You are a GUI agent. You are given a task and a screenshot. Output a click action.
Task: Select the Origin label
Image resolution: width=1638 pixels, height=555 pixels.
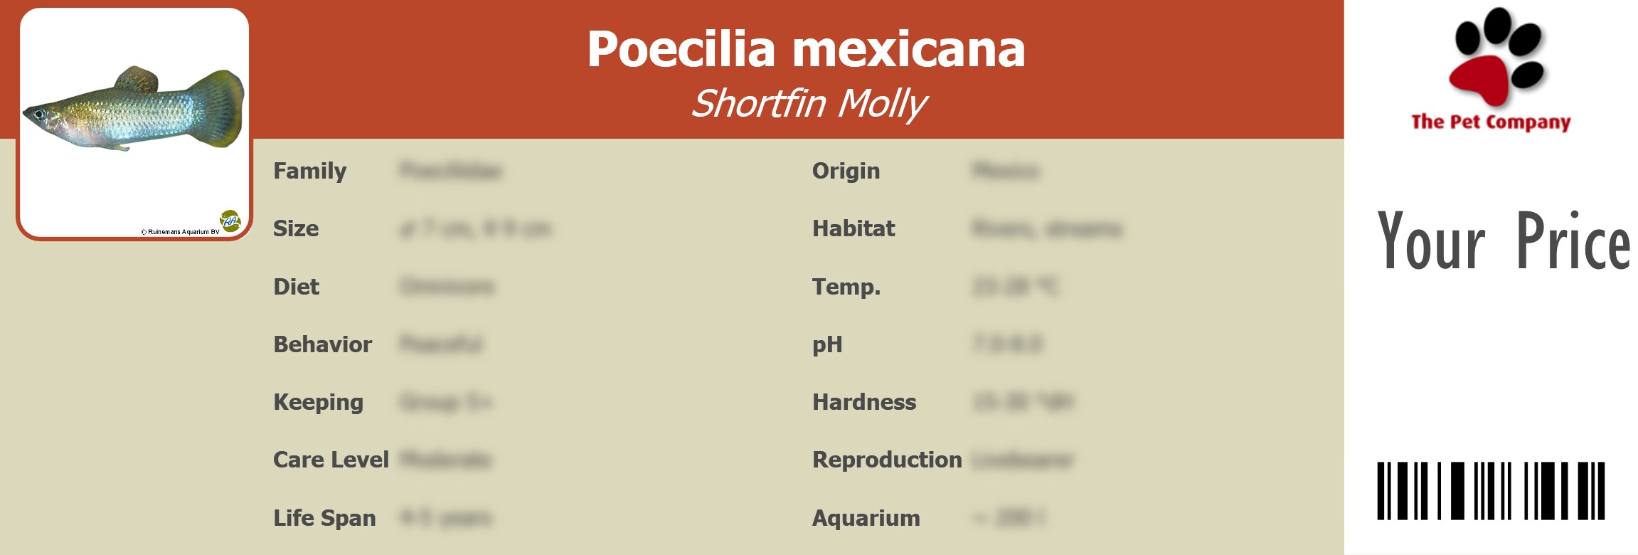coord(846,171)
